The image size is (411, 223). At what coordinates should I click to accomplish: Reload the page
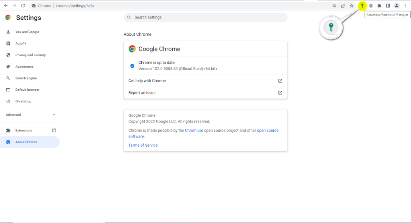click(23, 6)
